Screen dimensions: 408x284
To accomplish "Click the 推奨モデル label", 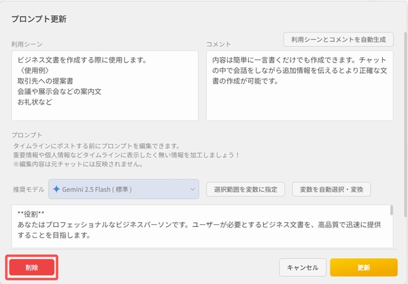I will pos(27,188).
